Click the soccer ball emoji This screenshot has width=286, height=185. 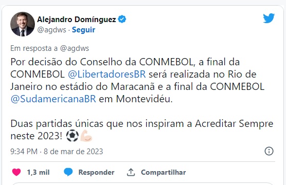(72, 136)
